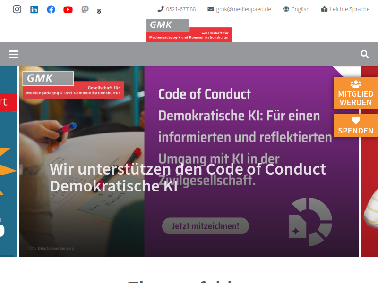Click the GMK logo inside slide image
378x283 pixels.
[73, 85]
